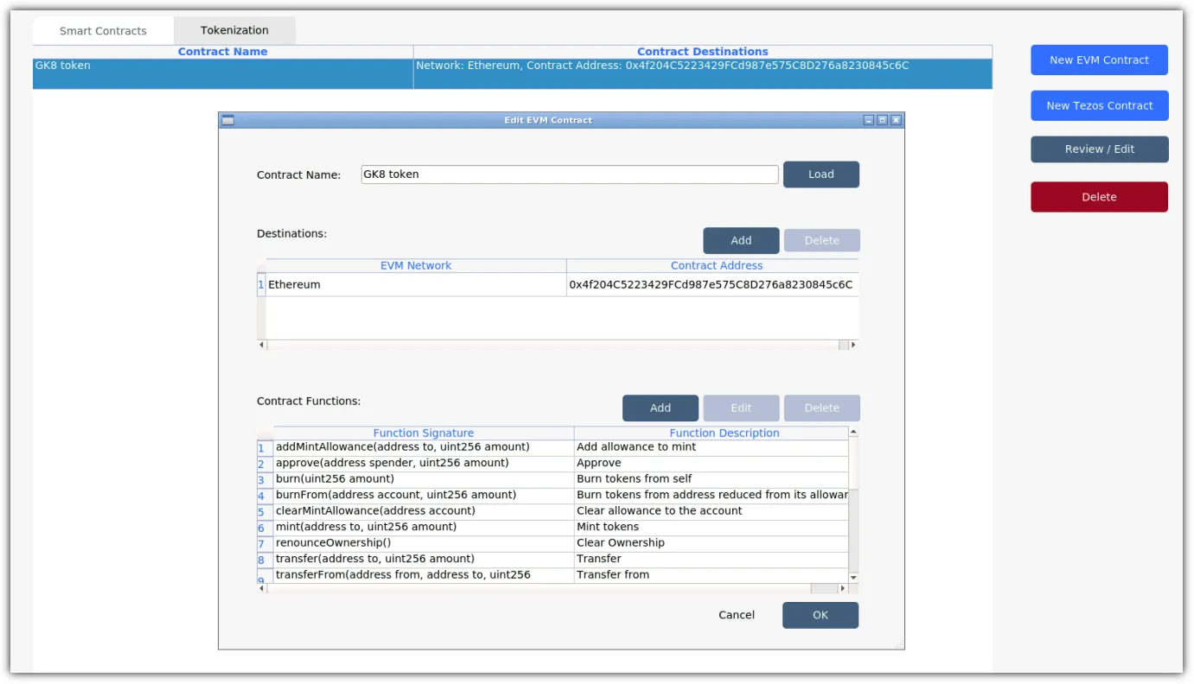Focus the Contract Name input field
The height and width of the screenshot is (684, 1194).
[570, 174]
